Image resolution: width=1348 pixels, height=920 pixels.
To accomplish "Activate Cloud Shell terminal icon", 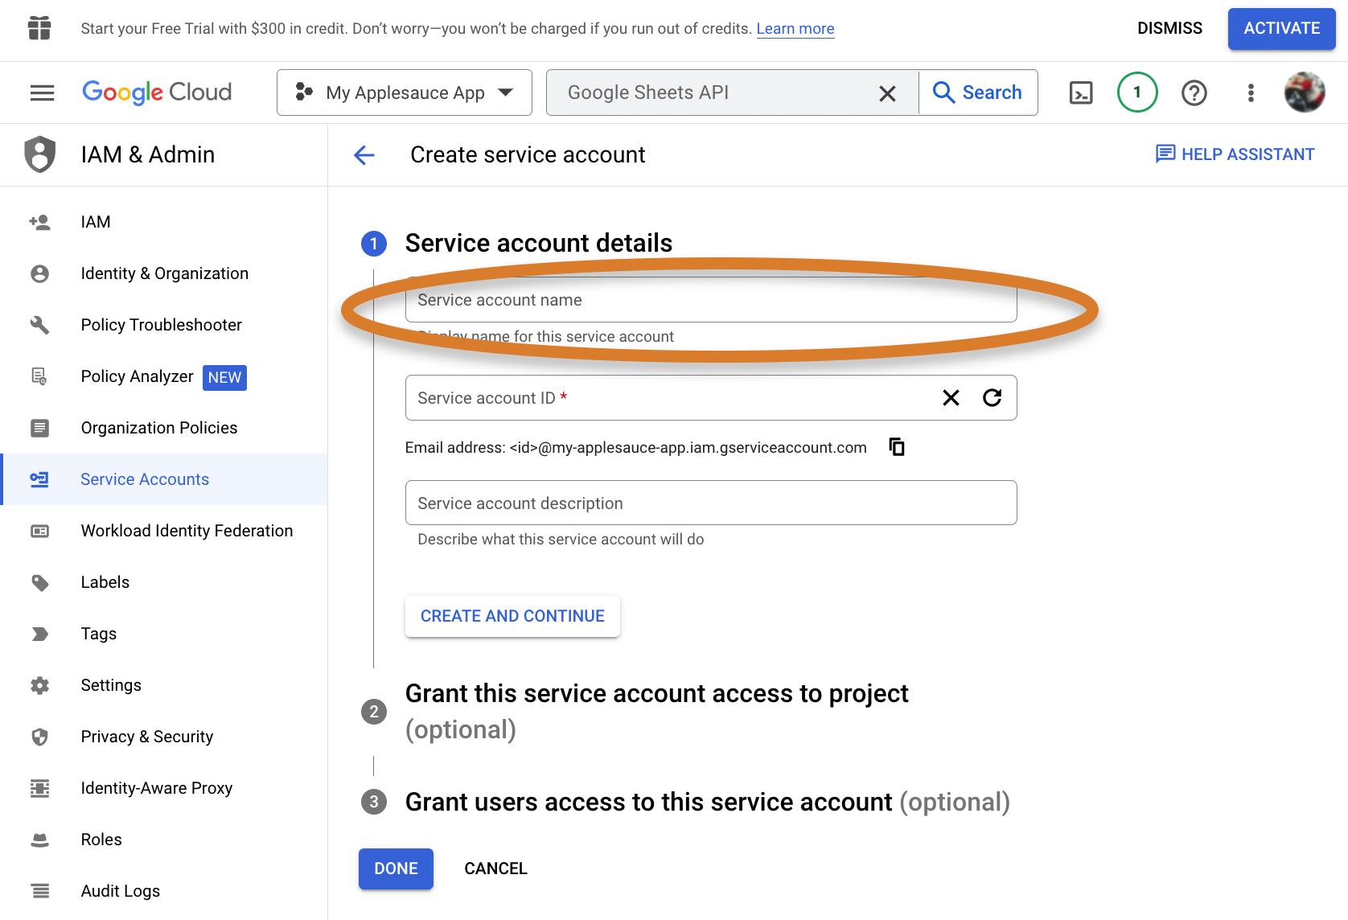I will click(1081, 92).
